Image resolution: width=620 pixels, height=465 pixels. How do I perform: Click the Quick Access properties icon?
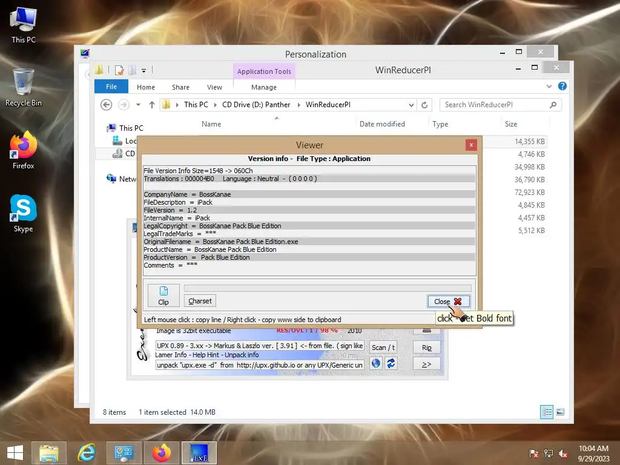[119, 70]
